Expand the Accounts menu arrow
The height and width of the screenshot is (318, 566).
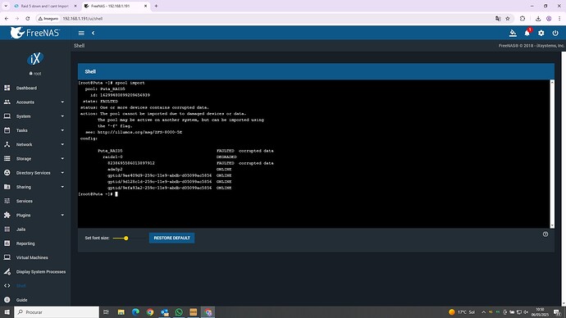(x=62, y=102)
